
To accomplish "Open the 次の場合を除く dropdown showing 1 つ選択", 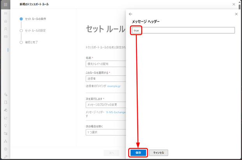I will (106, 132).
